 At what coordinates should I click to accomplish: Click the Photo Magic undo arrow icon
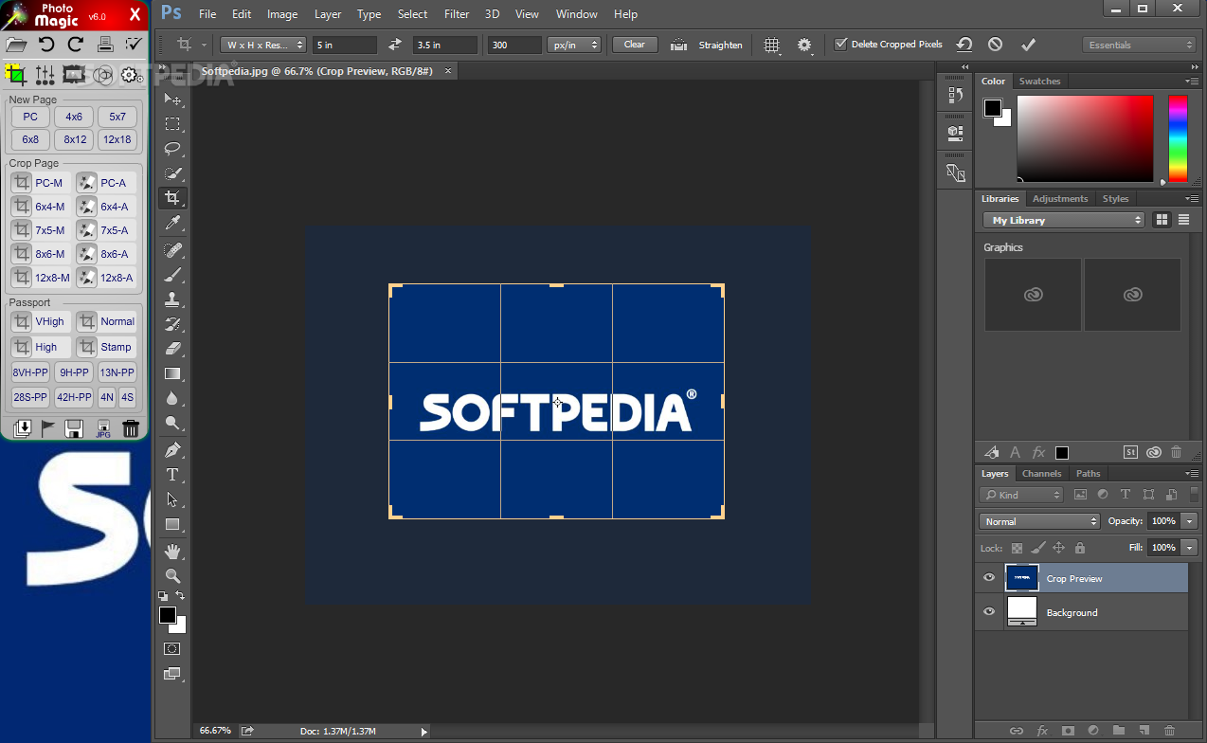point(45,44)
